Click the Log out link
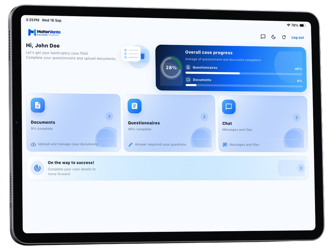Viewport: 331px width, 248px height. click(x=298, y=38)
